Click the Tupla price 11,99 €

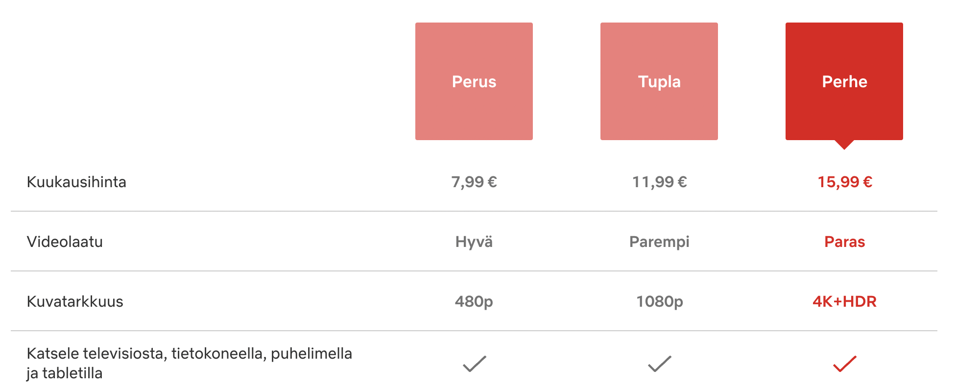(659, 182)
